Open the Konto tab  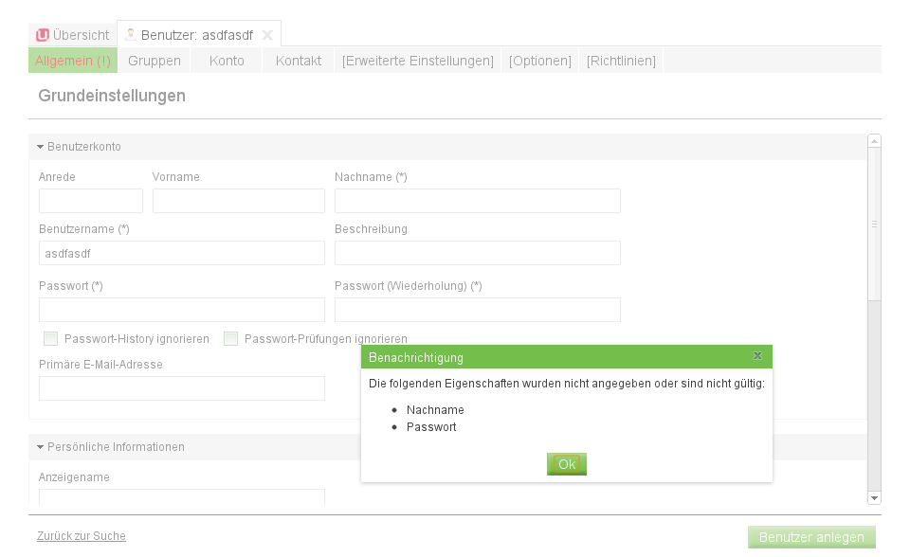click(227, 61)
